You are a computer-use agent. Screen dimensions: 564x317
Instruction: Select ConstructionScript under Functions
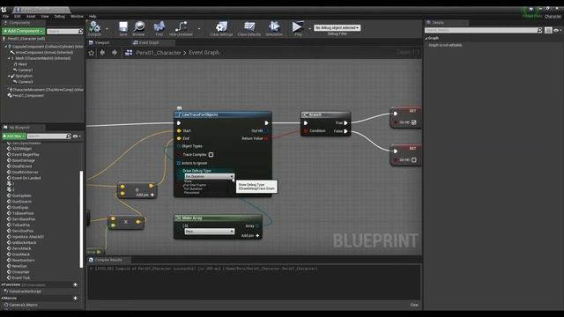click(x=25, y=291)
